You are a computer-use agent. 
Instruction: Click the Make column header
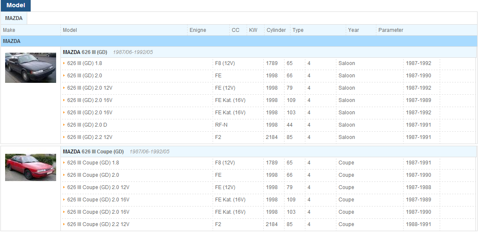(9, 30)
